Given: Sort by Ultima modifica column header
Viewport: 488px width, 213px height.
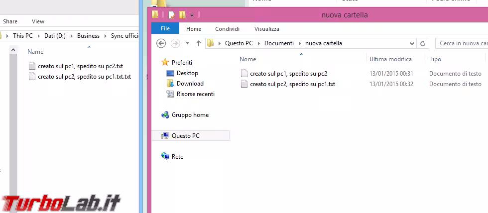Looking at the screenshot, I should 390,59.
